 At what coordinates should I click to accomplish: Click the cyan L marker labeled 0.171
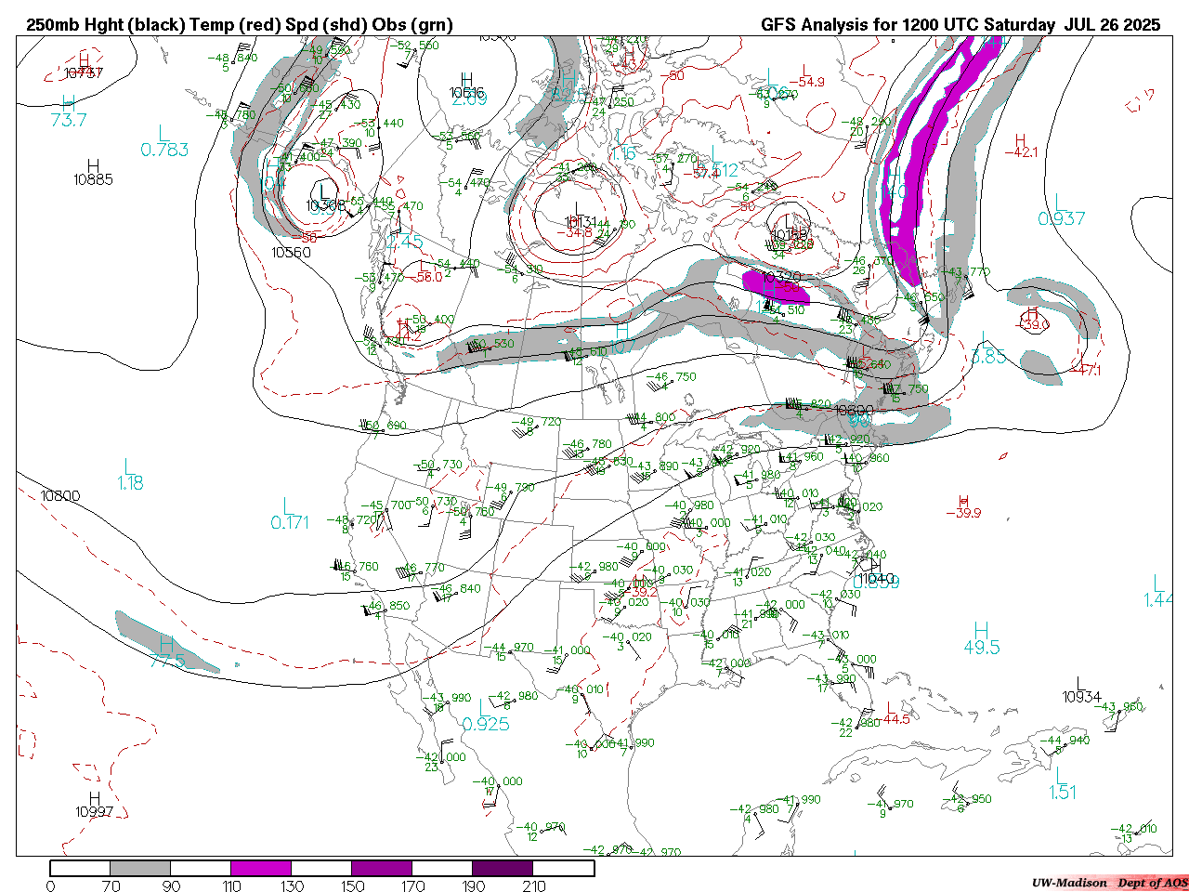click(289, 507)
